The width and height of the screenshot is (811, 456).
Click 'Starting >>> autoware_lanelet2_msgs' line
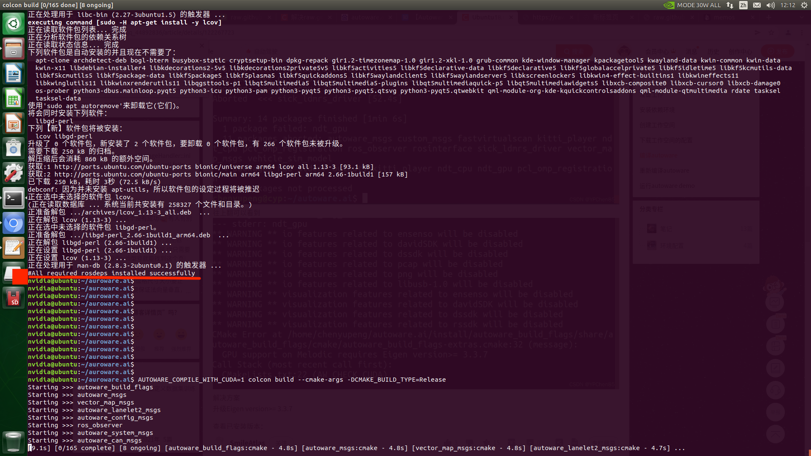(x=94, y=410)
